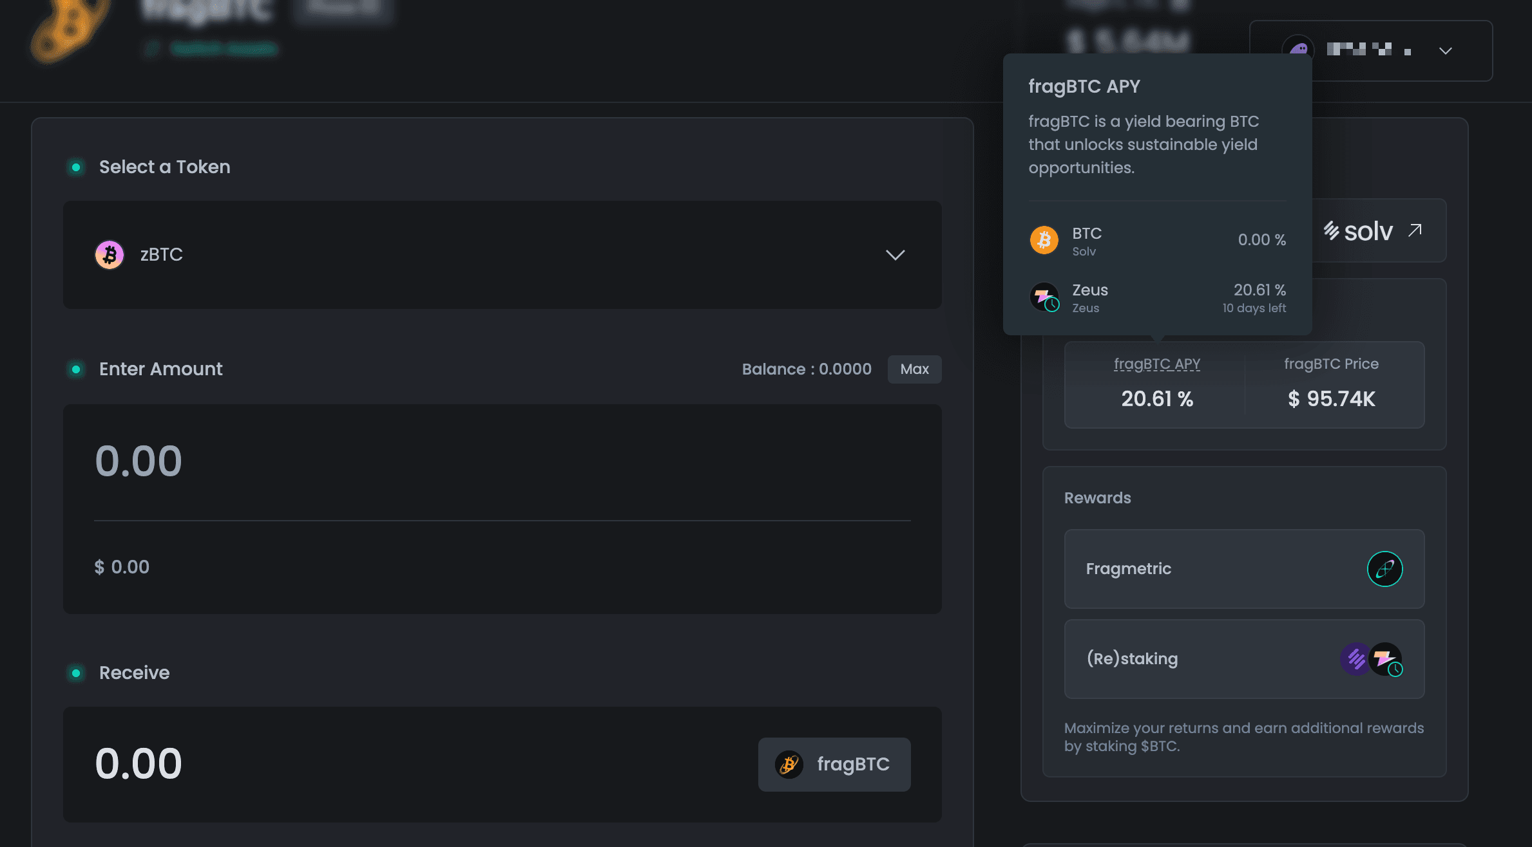Click the solv logo link
This screenshot has height=847, width=1532.
coord(1358,230)
